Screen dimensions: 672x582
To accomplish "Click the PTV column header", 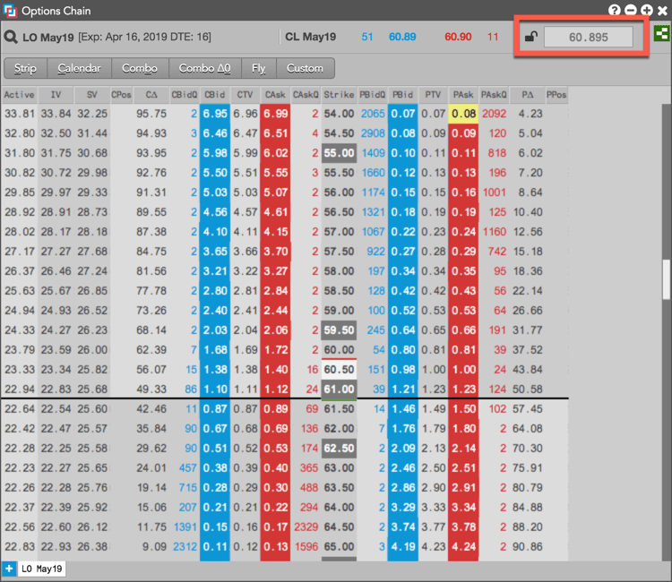I will (x=433, y=95).
